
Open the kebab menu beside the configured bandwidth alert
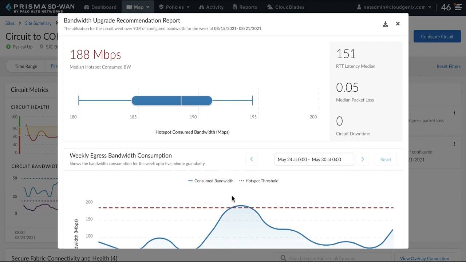[x=454, y=144]
